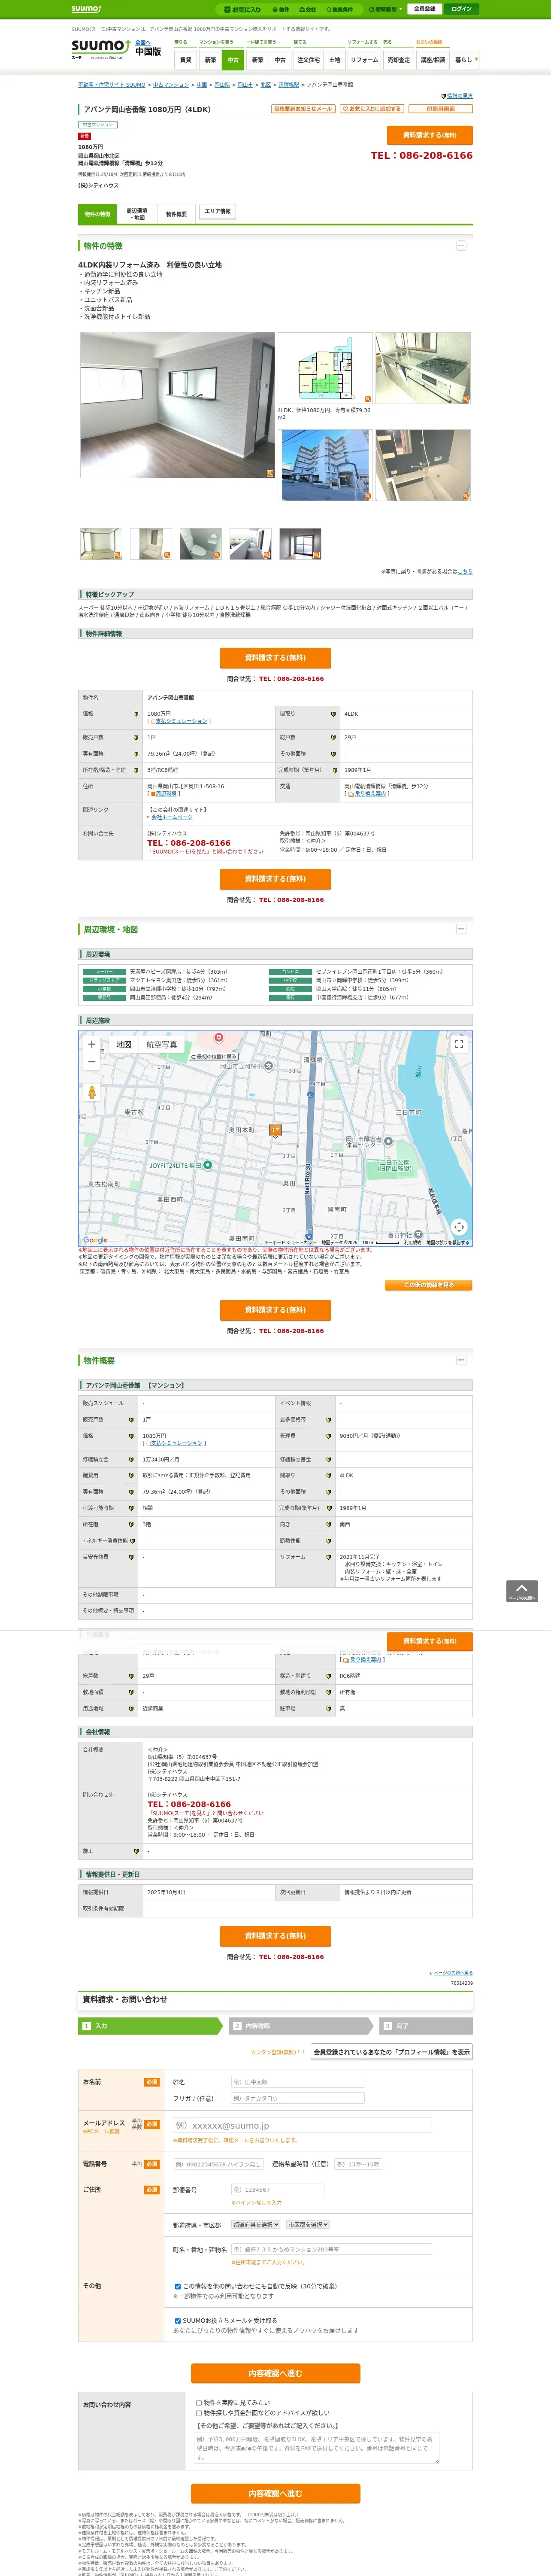The image size is (551, 2576).
Task: Focus the 姓名 input field
Action: click(298, 2082)
